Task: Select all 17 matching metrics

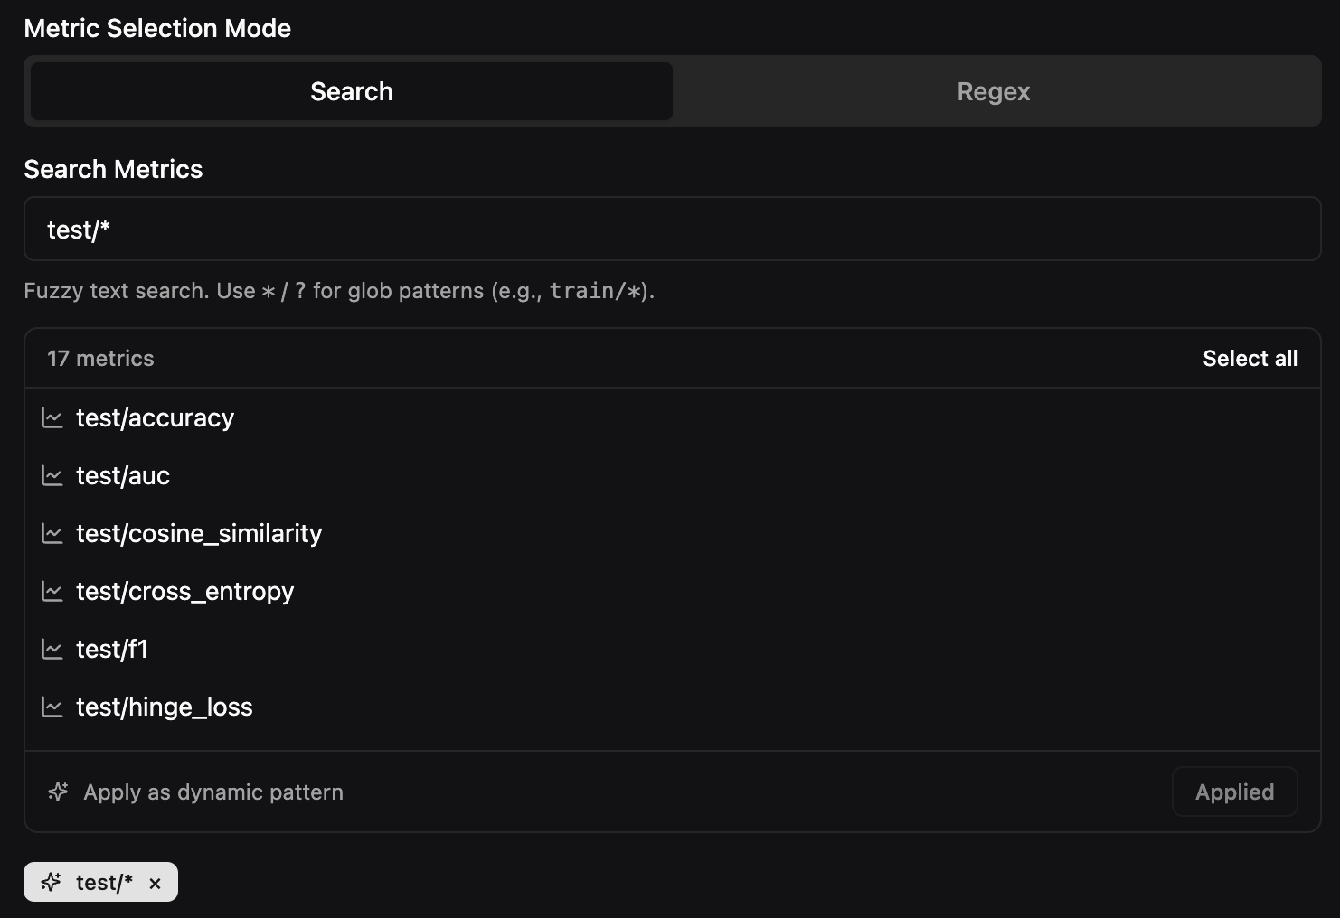Action: point(1250,358)
